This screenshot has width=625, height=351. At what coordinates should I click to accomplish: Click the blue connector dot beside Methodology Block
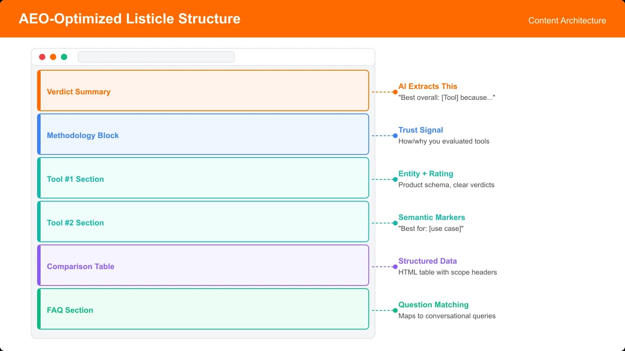pos(395,136)
